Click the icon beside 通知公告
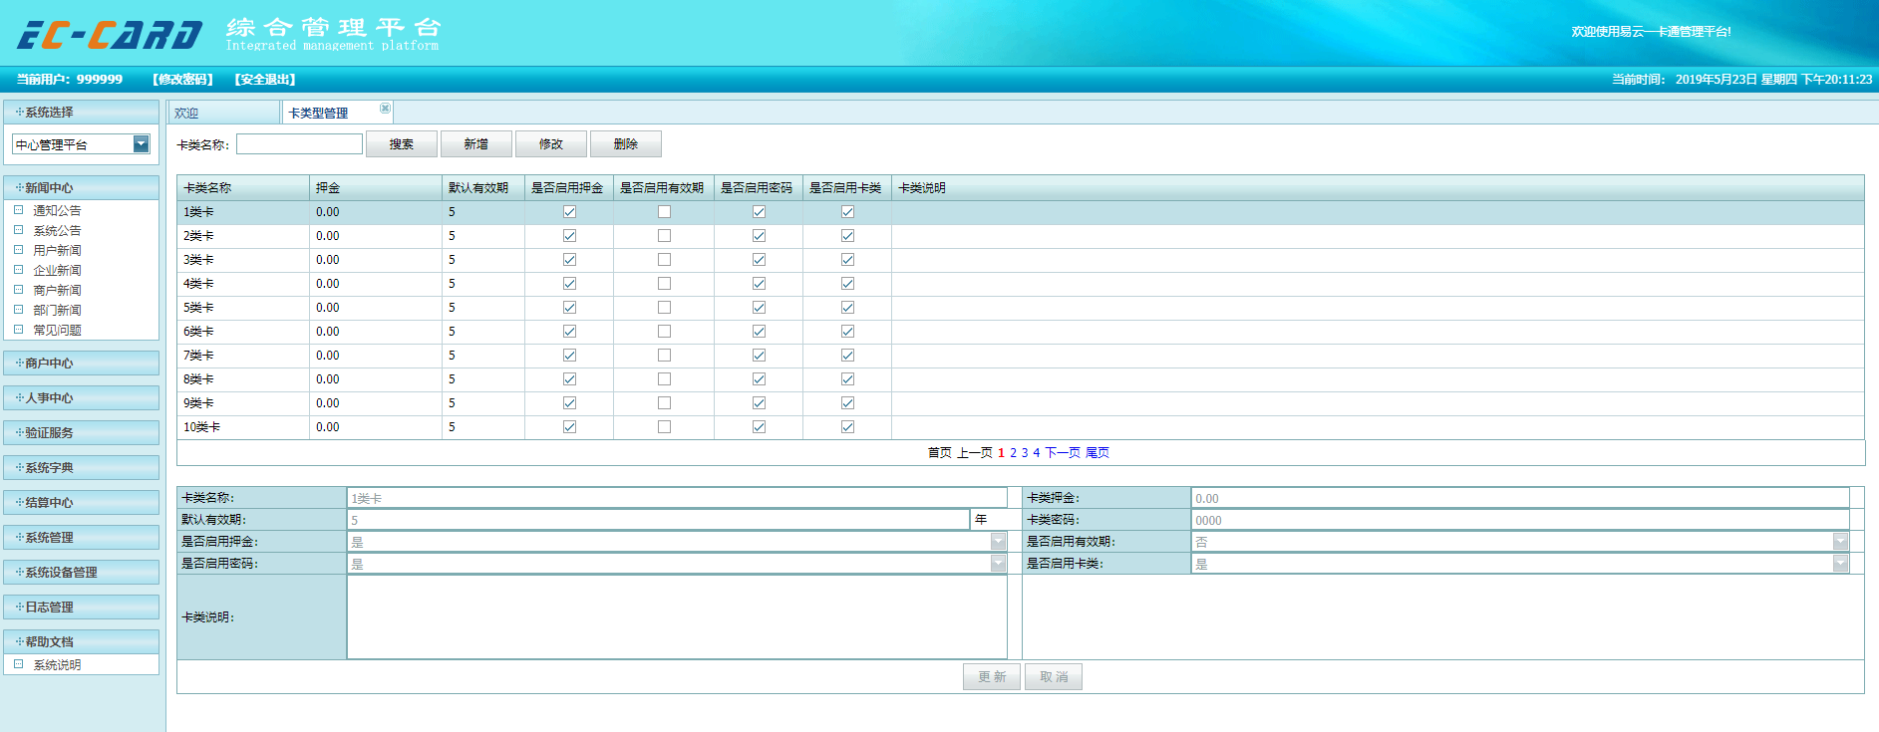The height and width of the screenshot is (732, 1879). 18,210
